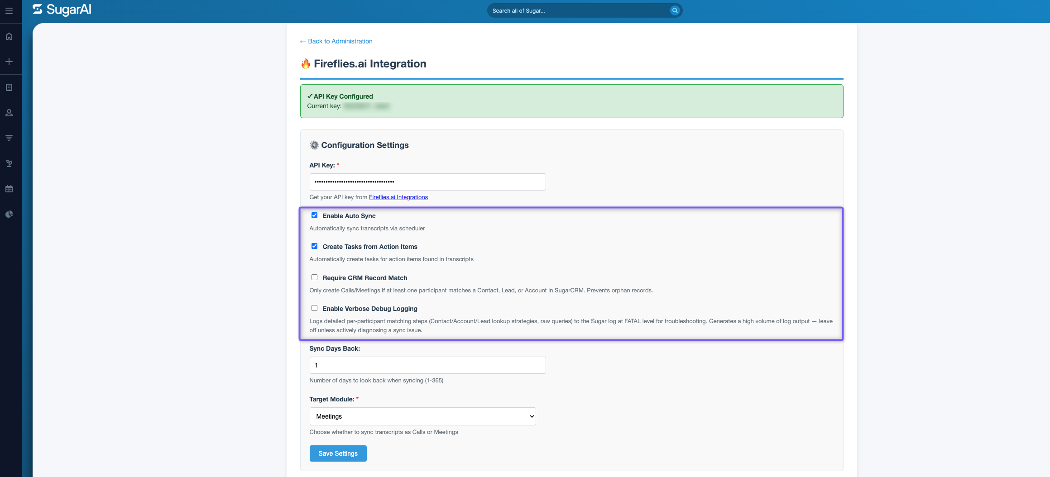Screen dimensions: 1050x477
Task: Click the 'Require CRM Record Match' label
Action: (364, 278)
